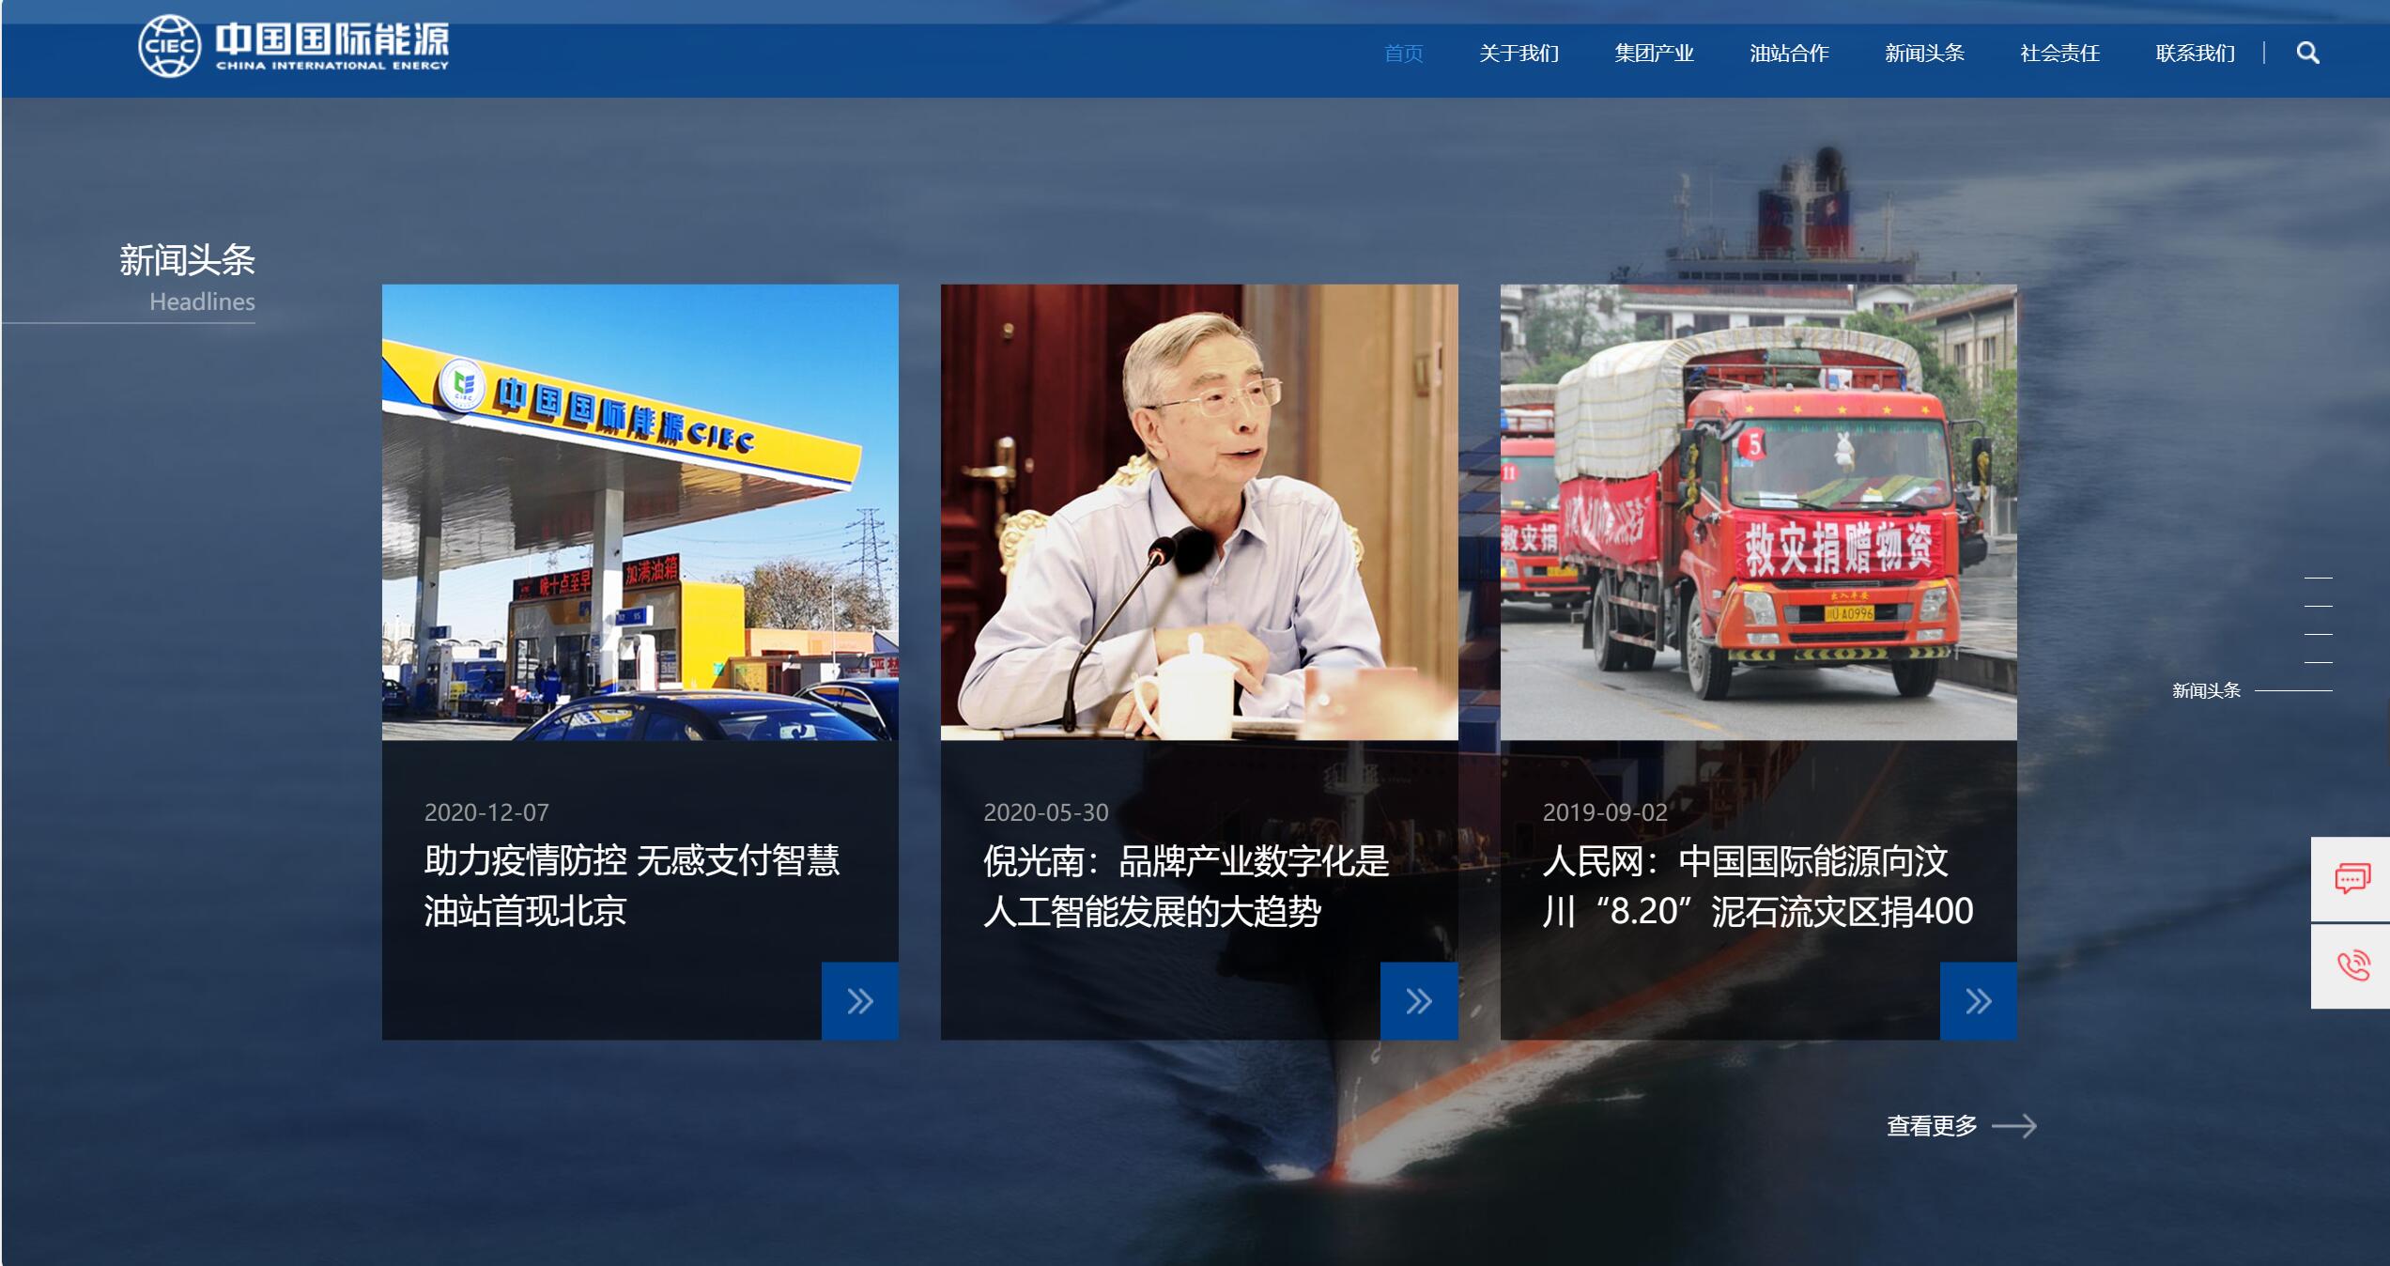This screenshot has height=1266, width=2390.
Task: Click second side page indicator line
Action: [x=2319, y=606]
